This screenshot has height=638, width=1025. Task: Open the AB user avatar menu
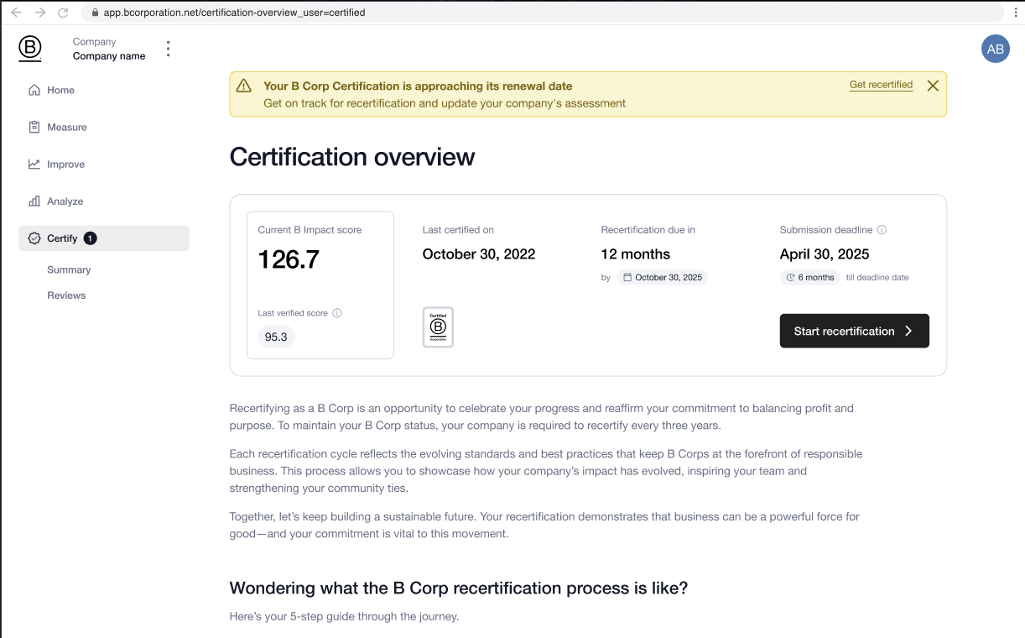[x=995, y=49]
